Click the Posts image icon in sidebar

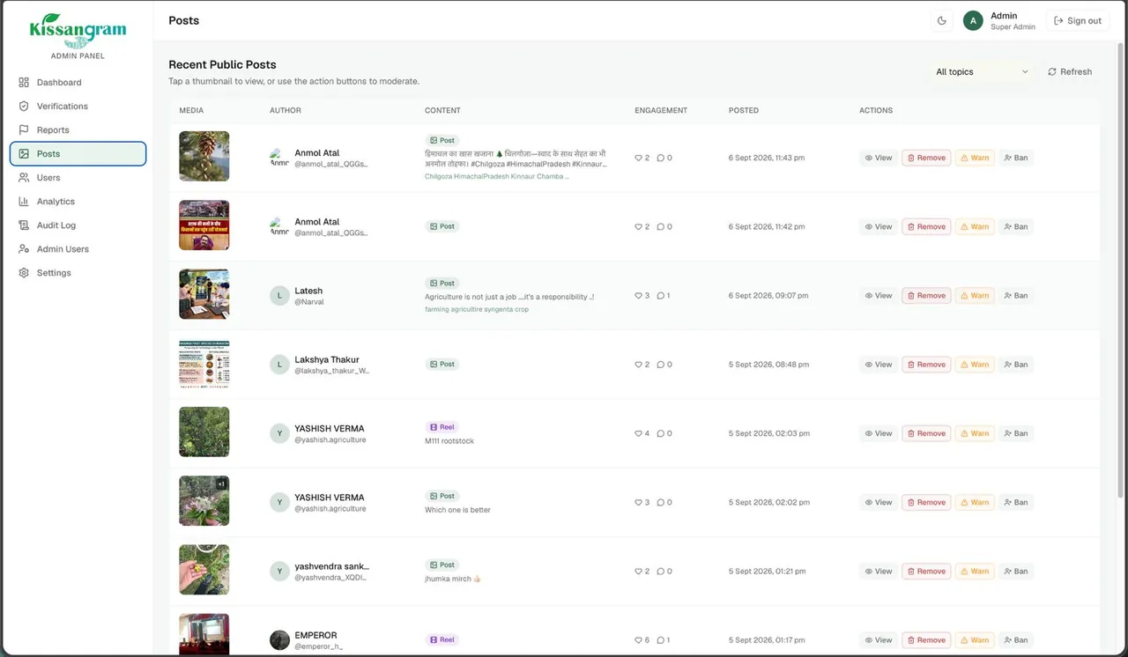tap(24, 154)
